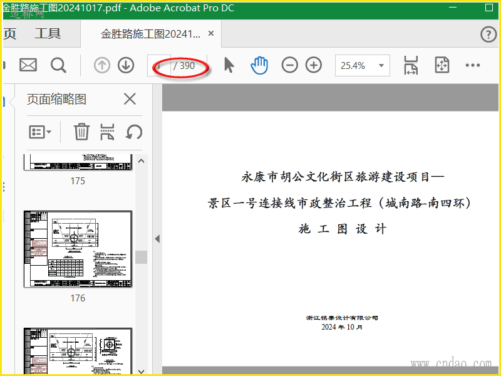This screenshot has width=501, height=376.
Task: Select the arrow selection tool
Action: 229,65
